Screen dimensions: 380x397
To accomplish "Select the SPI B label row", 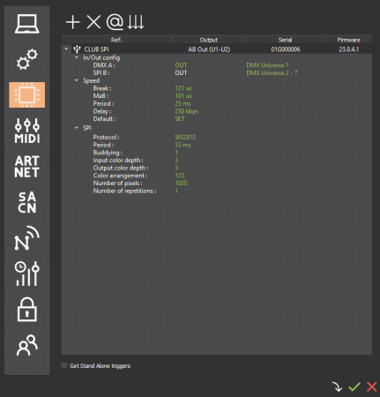I will click(x=101, y=73).
